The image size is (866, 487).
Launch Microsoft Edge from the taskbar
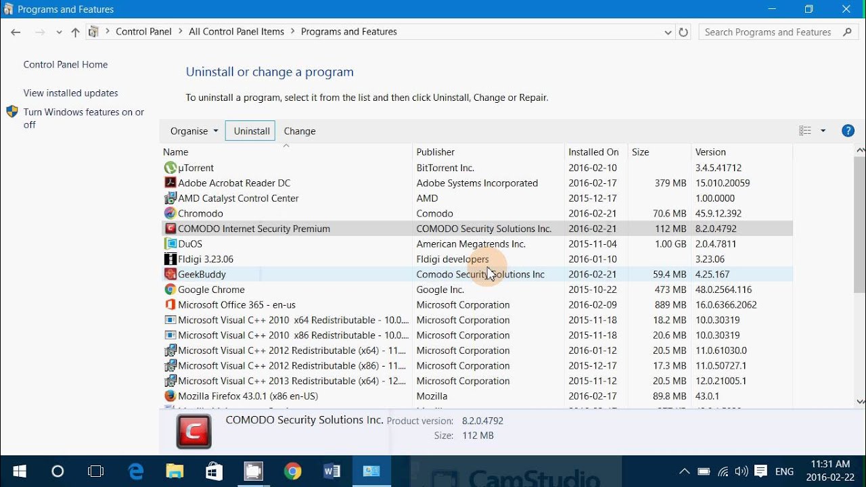coord(136,471)
